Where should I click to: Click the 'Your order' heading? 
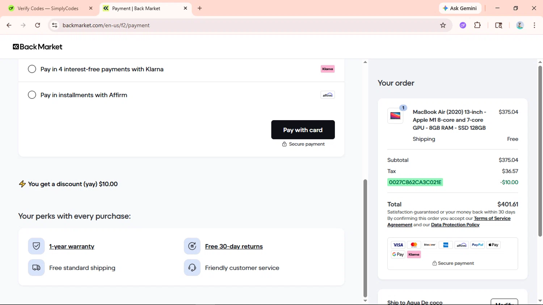[396, 83]
